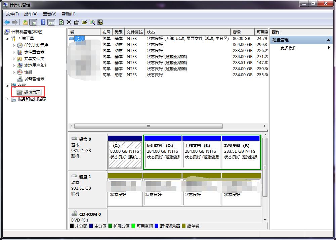The height and width of the screenshot is (240, 336).
Task: Expand the 更多操作 submenu arrow
Action: pyautogui.click(x=329, y=48)
